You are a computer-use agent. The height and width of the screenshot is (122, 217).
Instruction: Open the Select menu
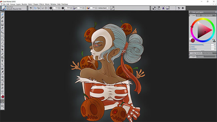click(x=30, y=4)
